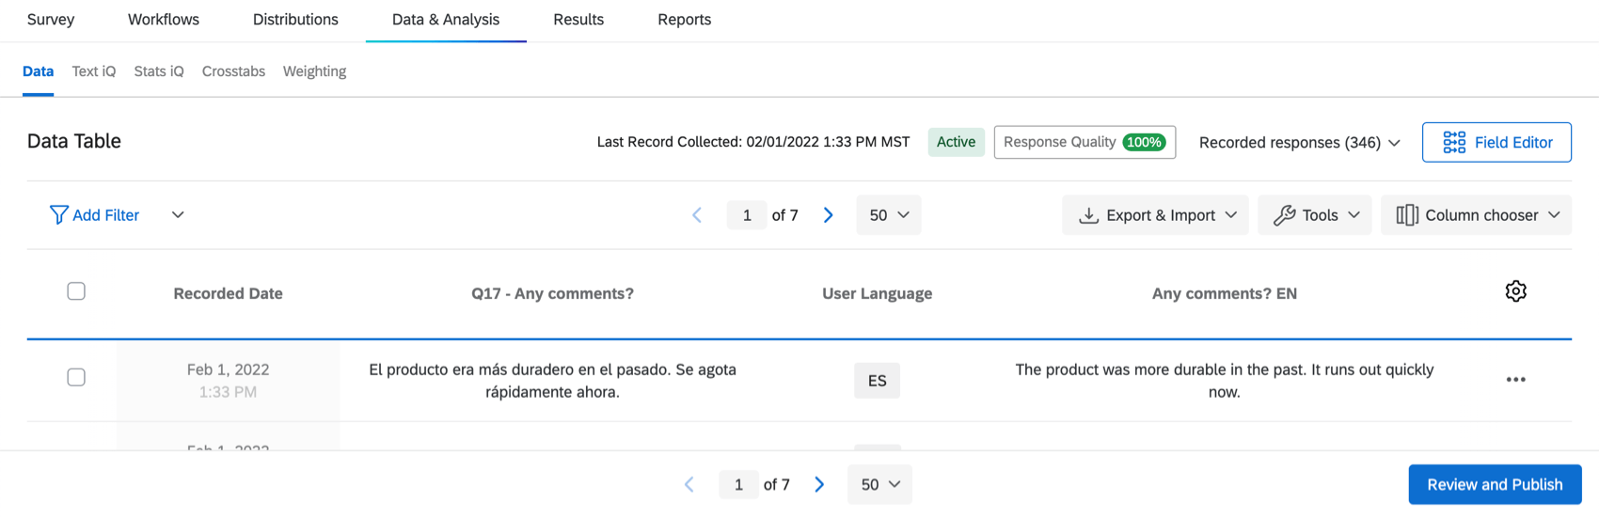Click the top page number input field
Viewport: 1599px width, 517px height.
[747, 215]
